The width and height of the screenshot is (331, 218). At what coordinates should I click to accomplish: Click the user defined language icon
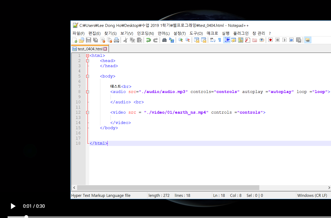coord(233,40)
